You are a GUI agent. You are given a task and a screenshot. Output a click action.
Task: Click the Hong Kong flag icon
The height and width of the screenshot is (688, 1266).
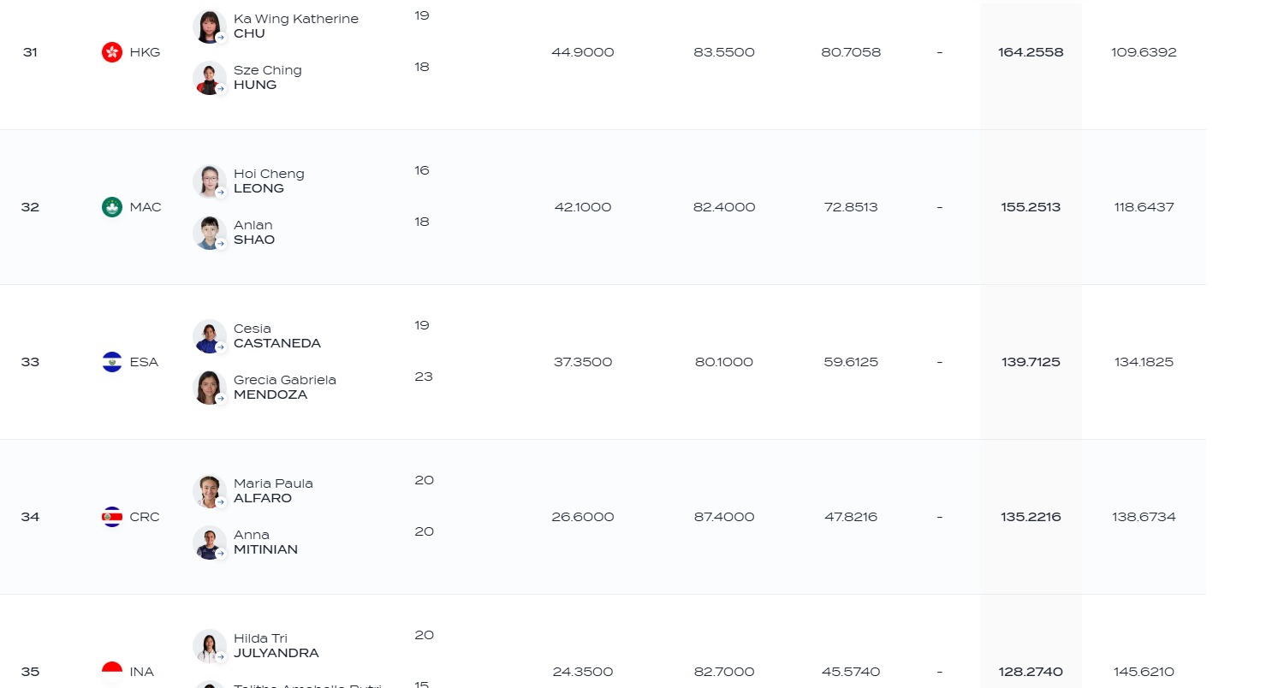pyautogui.click(x=112, y=52)
